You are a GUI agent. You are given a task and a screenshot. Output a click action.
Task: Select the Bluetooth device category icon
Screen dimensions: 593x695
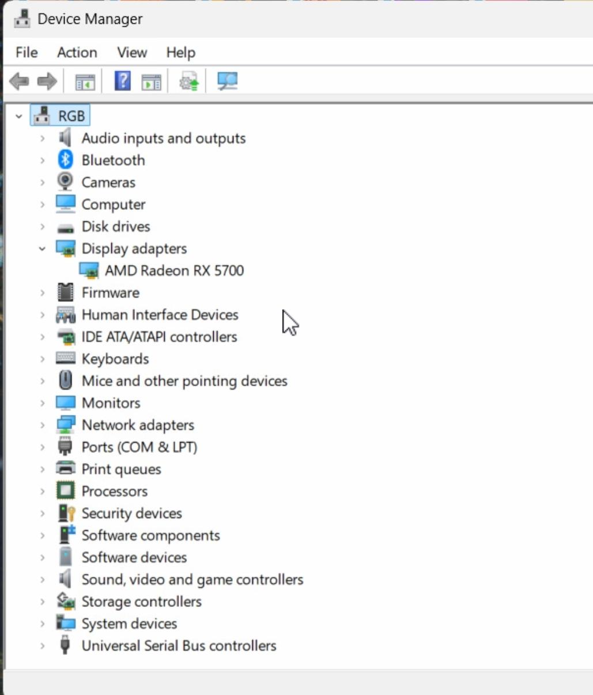[65, 160]
